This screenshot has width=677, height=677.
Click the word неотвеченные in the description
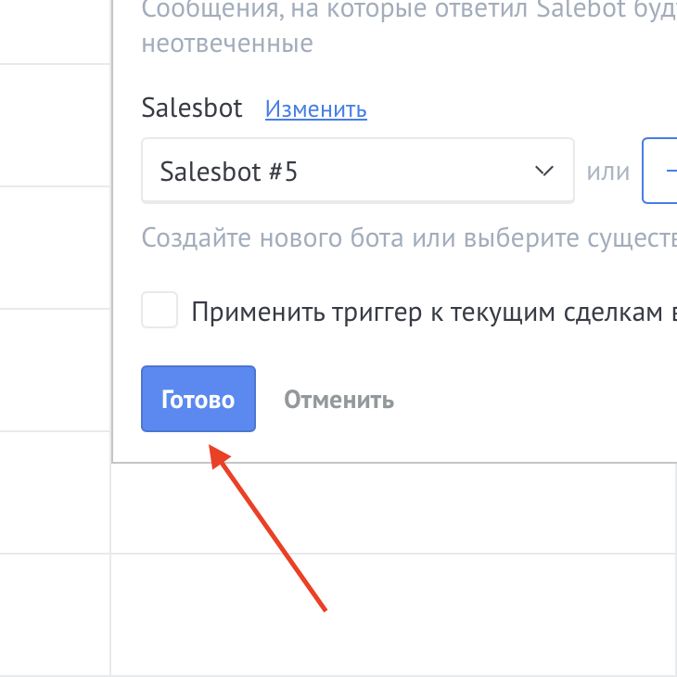(x=227, y=43)
